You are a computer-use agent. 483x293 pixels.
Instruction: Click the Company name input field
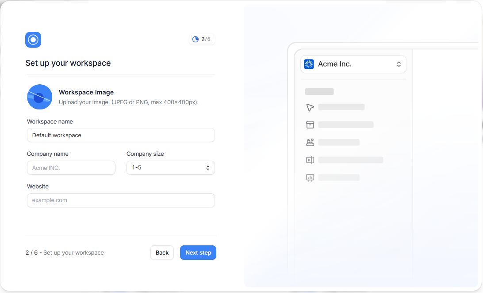[71, 168]
